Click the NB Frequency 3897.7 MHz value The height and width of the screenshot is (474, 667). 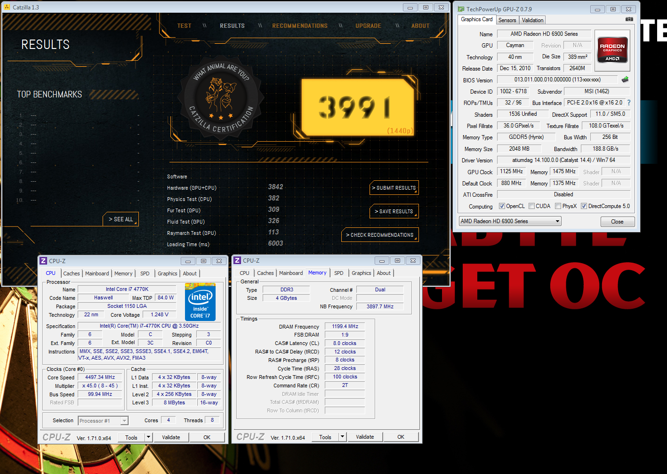tap(380, 306)
